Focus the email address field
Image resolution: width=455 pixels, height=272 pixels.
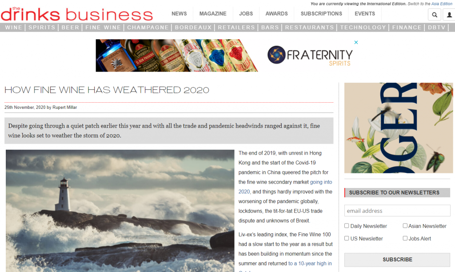(397, 211)
